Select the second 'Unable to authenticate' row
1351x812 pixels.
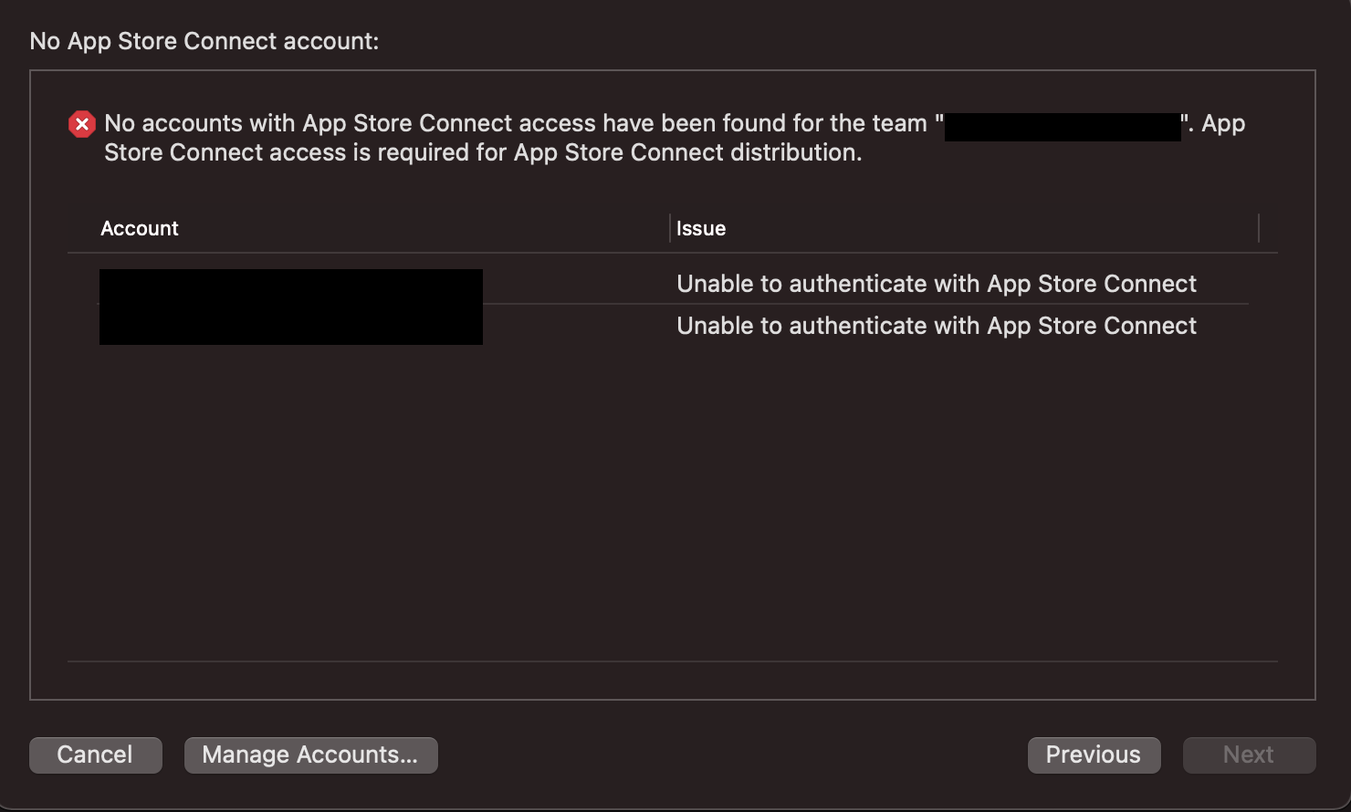coord(937,326)
